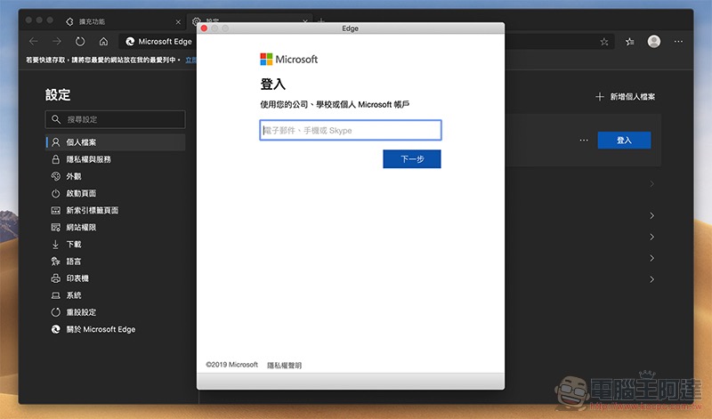Screen dimensions: 712x419
Task: Open the 隱私權聲明 link
Action: tap(285, 366)
